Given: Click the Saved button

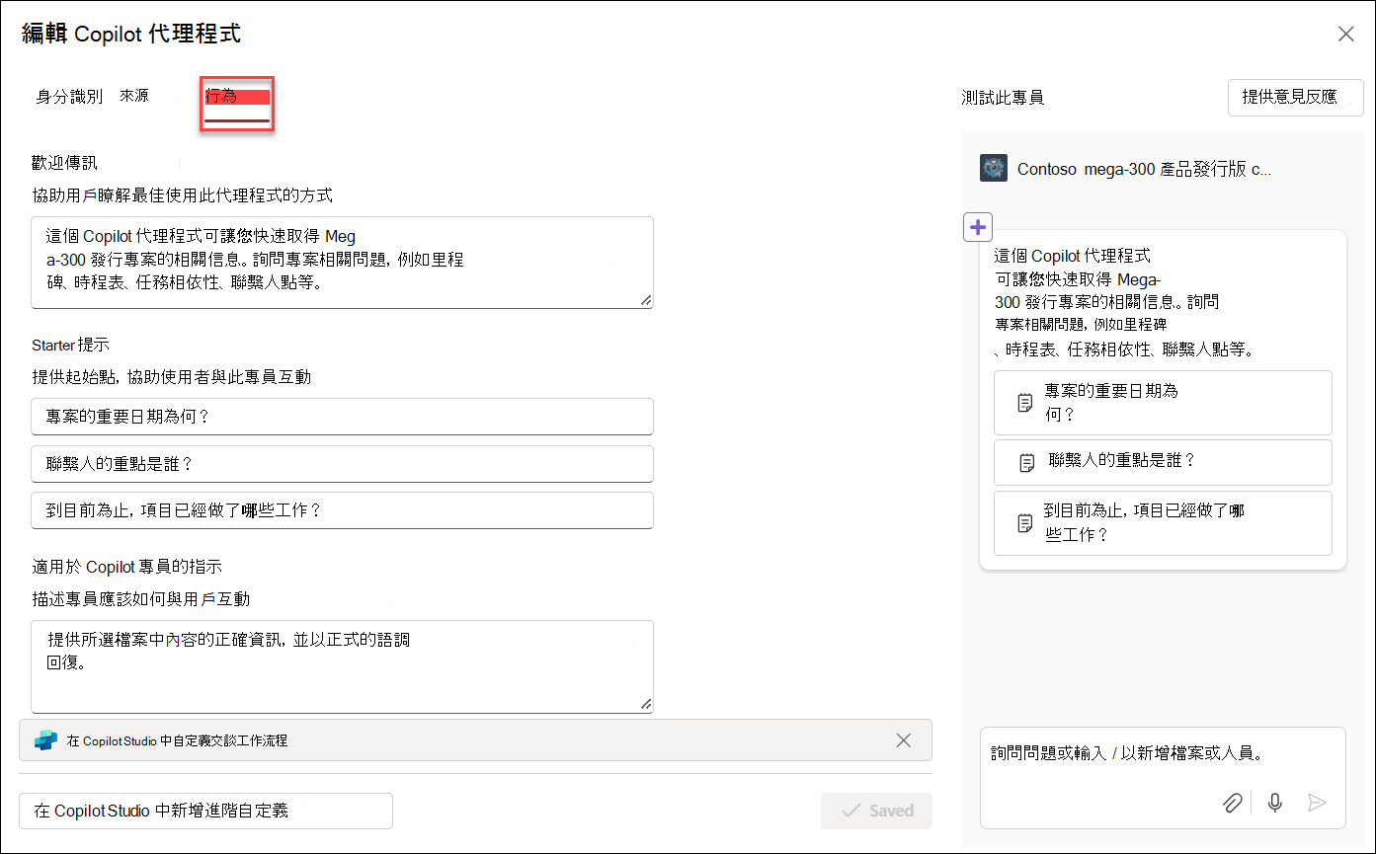Looking at the screenshot, I should 876,811.
